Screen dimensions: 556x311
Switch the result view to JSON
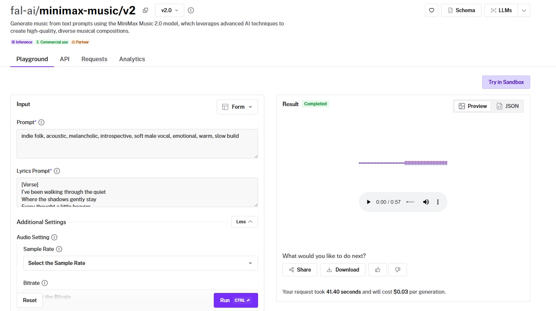(508, 106)
